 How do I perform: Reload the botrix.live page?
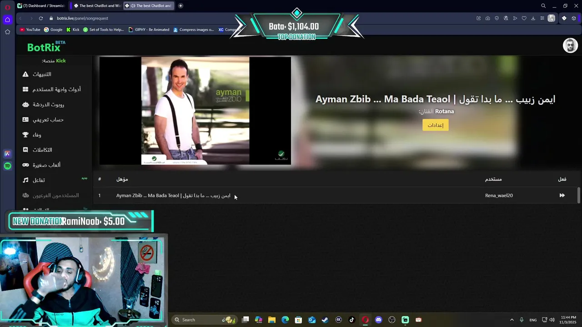click(x=41, y=18)
